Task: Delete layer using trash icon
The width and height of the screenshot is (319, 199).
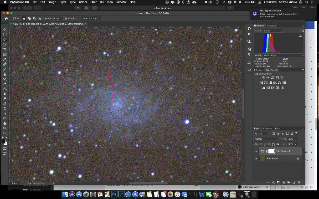Action: [299, 182]
